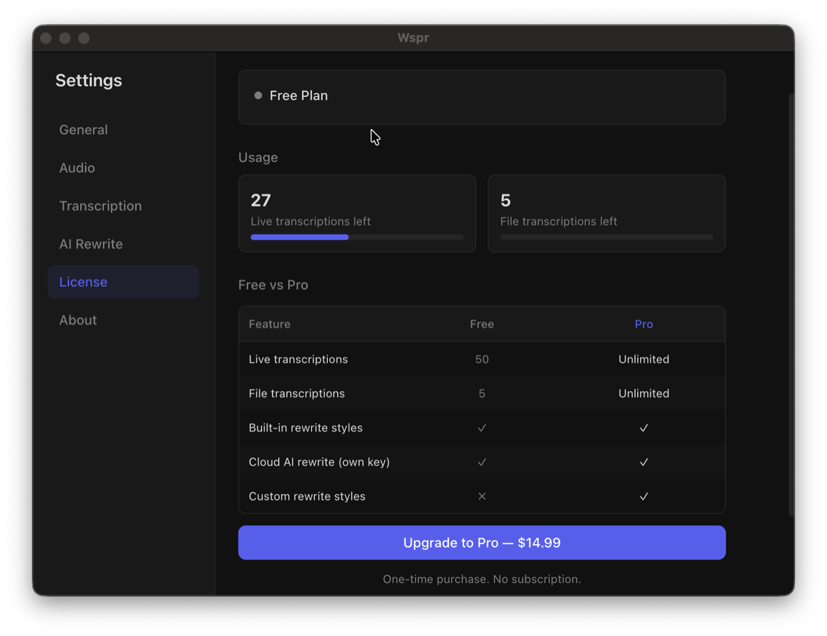Click the X mark for Custom rewrite styles
This screenshot has height=636, width=827.
point(482,497)
